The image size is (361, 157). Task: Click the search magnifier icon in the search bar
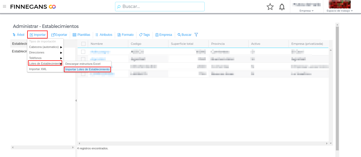point(119,7)
